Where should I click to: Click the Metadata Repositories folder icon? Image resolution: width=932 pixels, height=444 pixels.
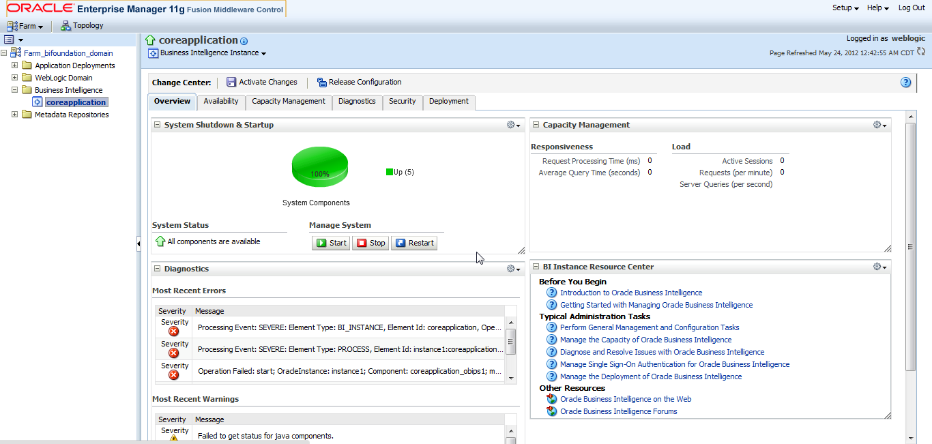coord(27,115)
